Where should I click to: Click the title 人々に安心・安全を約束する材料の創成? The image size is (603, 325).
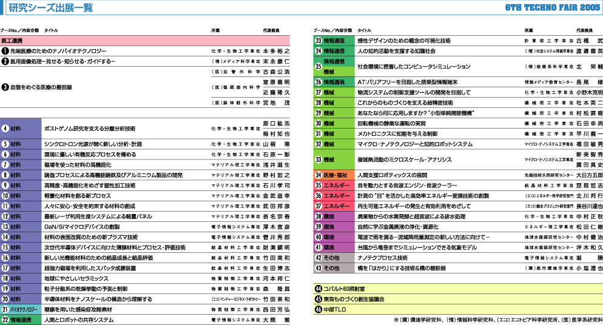click(x=90, y=206)
